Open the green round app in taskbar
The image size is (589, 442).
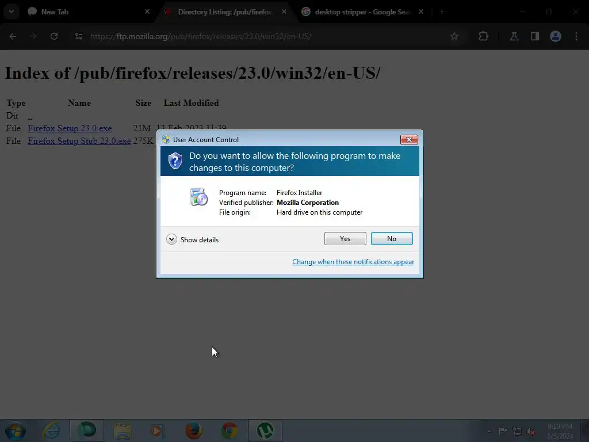[87, 430]
